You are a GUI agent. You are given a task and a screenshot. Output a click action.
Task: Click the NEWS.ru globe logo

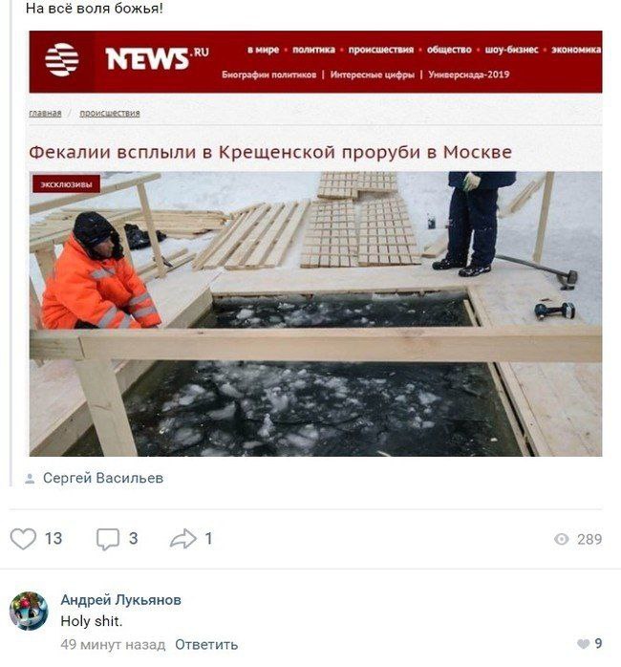pyautogui.click(x=62, y=59)
